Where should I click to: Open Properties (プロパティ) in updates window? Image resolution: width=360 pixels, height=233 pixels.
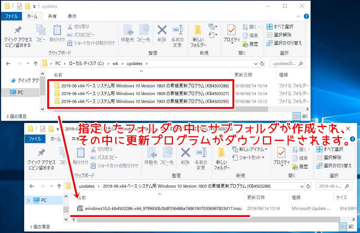232,34
